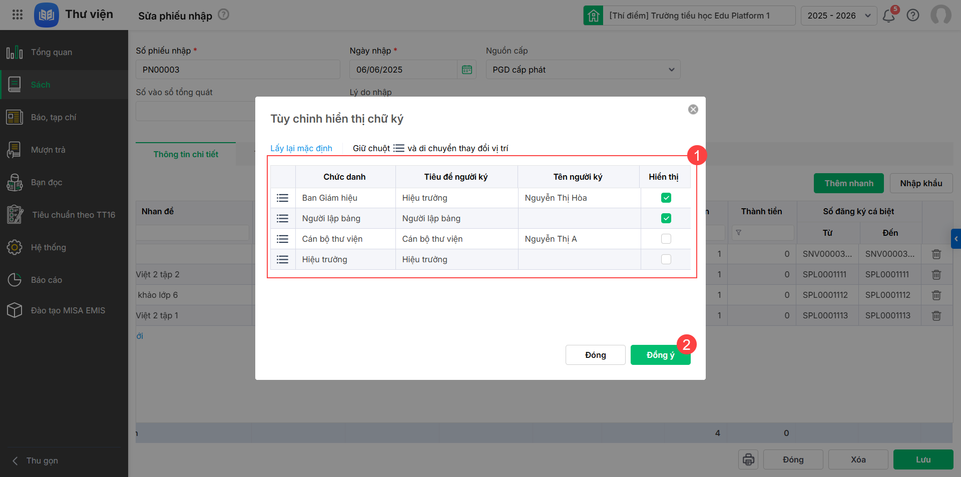This screenshot has height=477, width=961.
Task: Delete the SPL0001111 row with trash icon
Action: [936, 275]
